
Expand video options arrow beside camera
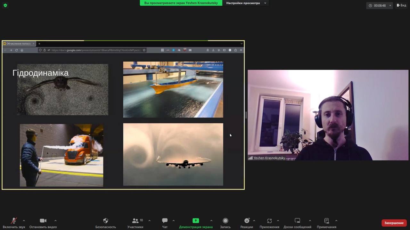click(x=55, y=220)
